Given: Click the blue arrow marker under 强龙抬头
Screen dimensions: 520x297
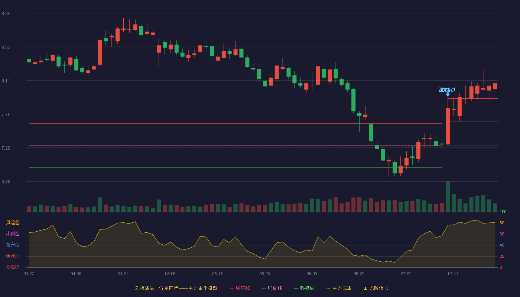Looking at the screenshot, I should pyautogui.click(x=448, y=95).
